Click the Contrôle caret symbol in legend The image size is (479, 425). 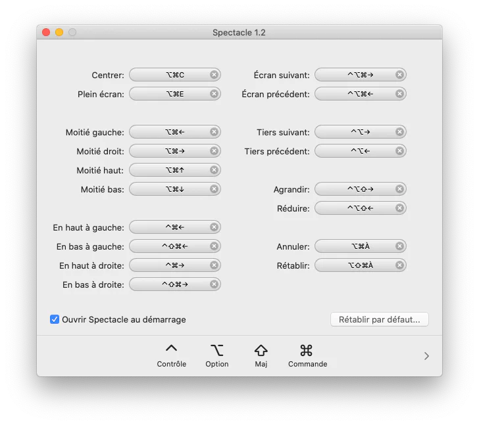coord(171,349)
